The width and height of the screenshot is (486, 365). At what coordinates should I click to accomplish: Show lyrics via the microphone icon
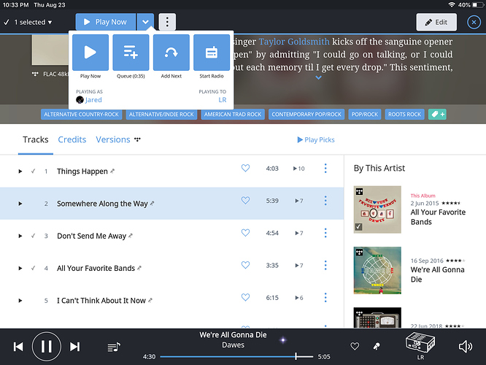[377, 346]
